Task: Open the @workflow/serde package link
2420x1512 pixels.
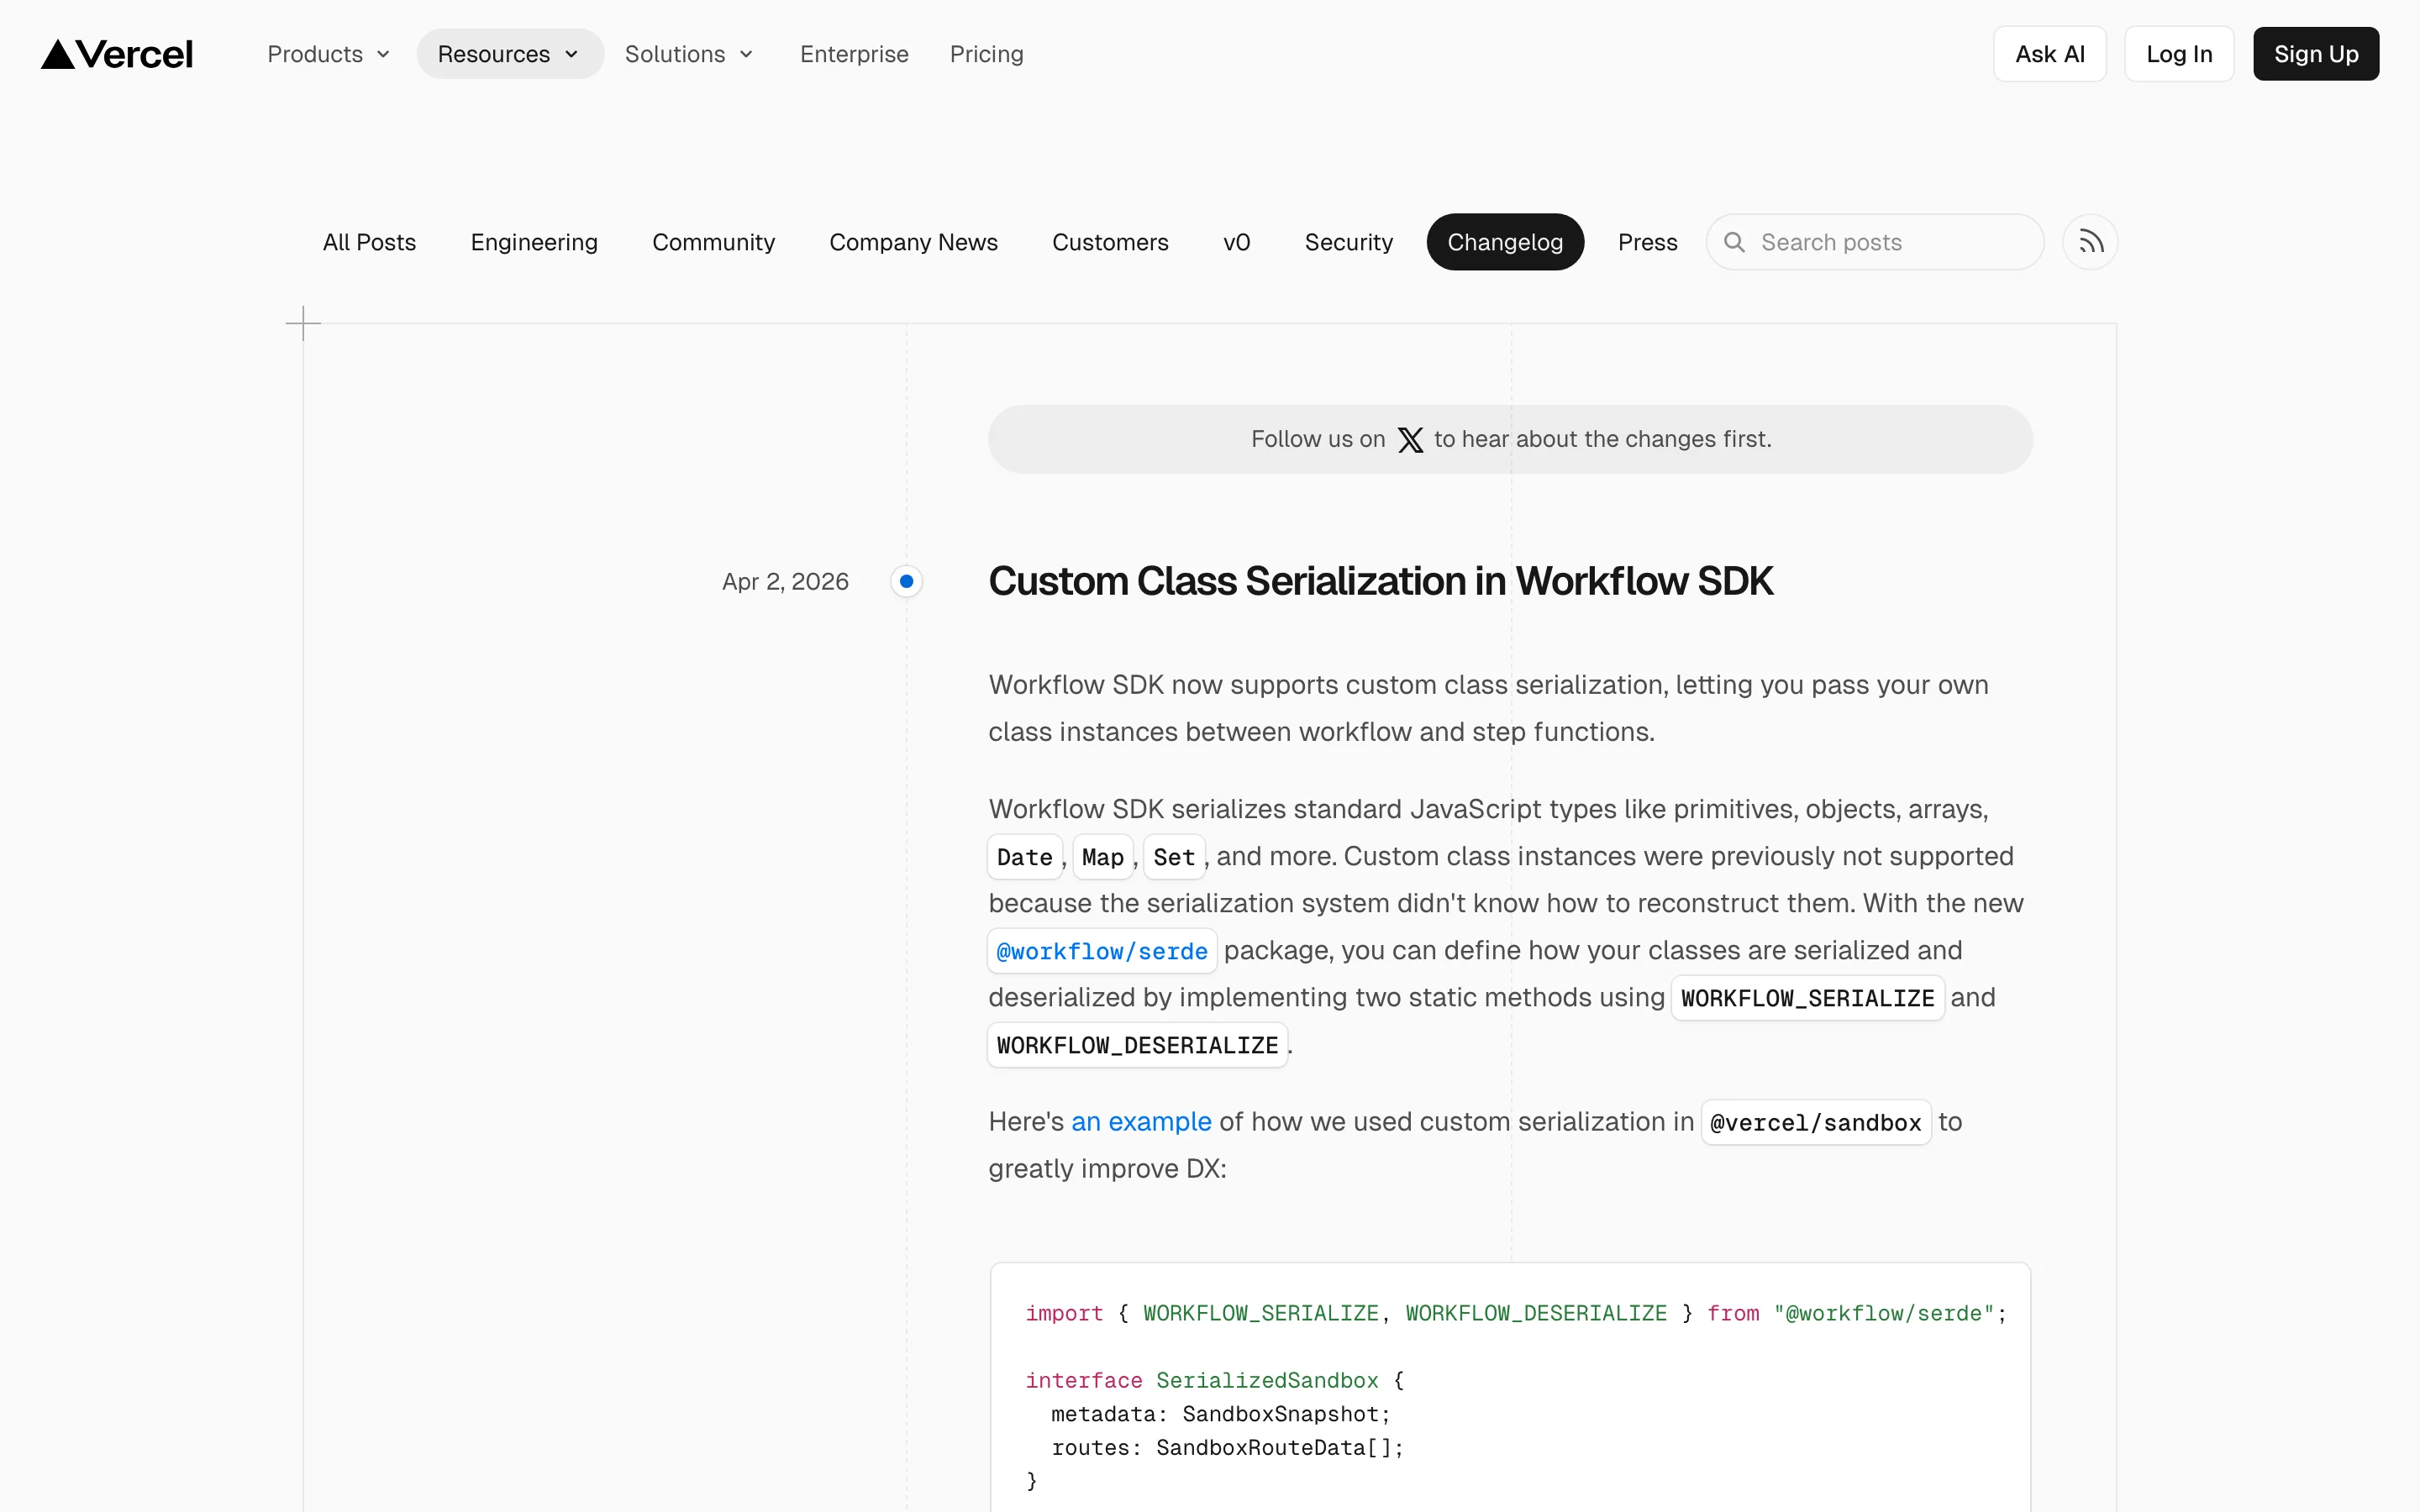Action: (x=1102, y=951)
